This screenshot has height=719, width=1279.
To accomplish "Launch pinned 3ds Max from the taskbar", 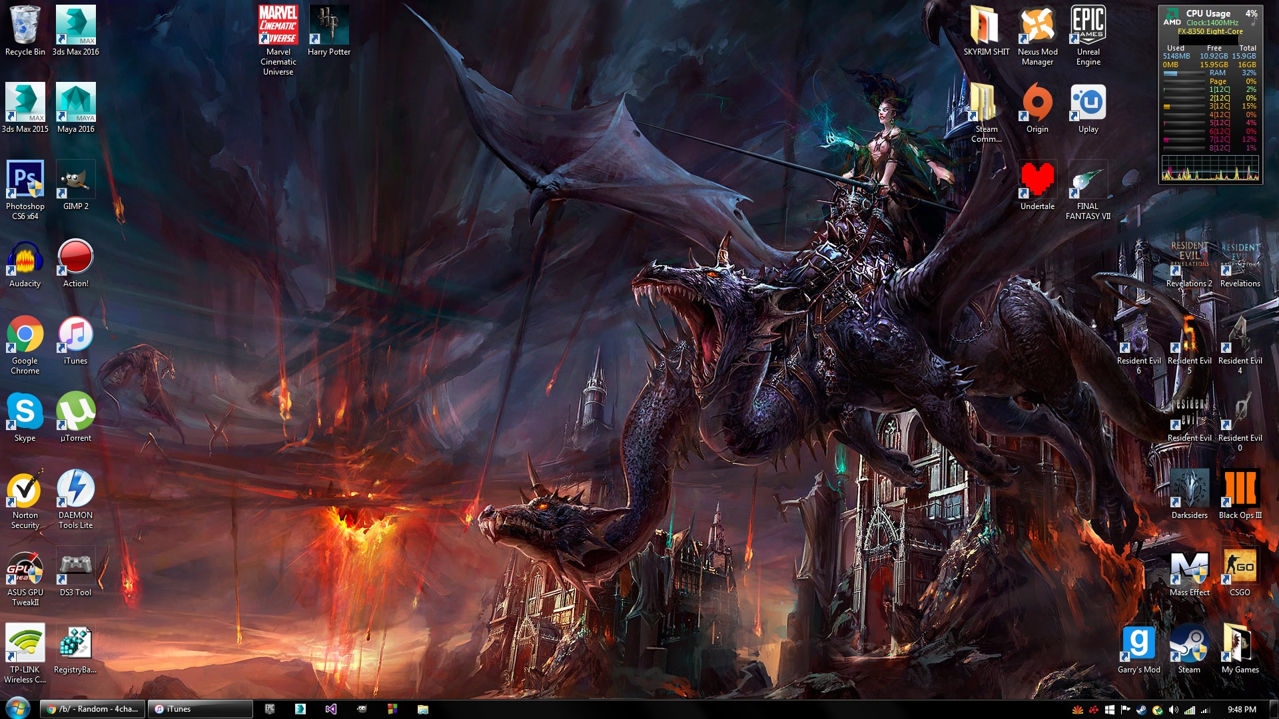I will click(300, 709).
